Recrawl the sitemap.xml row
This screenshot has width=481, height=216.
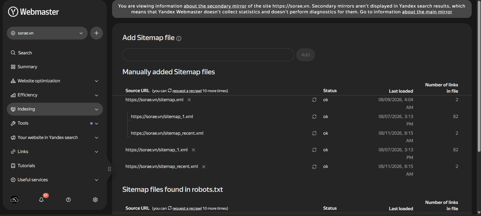[x=314, y=100]
